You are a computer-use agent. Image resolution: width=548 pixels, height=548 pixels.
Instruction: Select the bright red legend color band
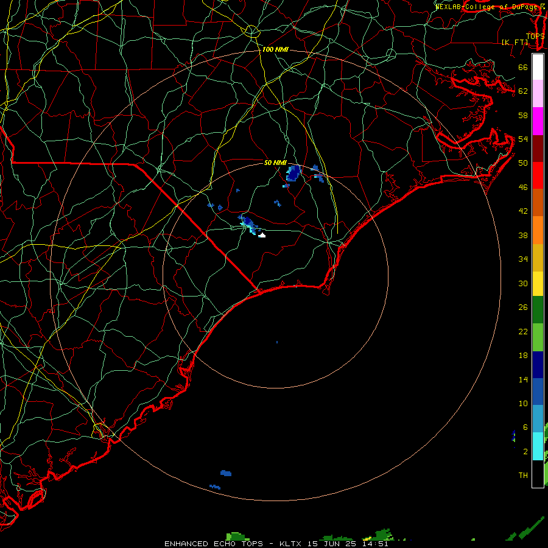tap(538, 175)
